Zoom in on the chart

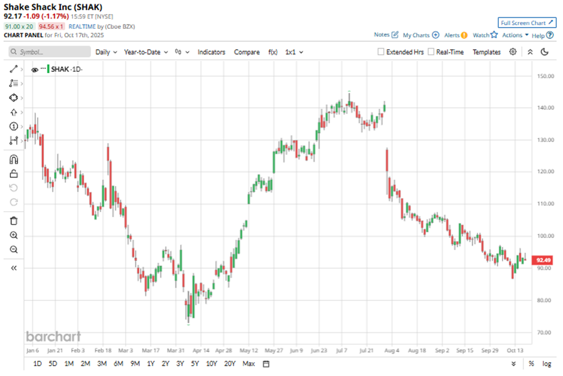(x=14, y=236)
